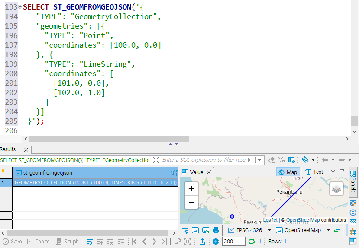Open the aggregate panel grid icon

(x=353, y=222)
